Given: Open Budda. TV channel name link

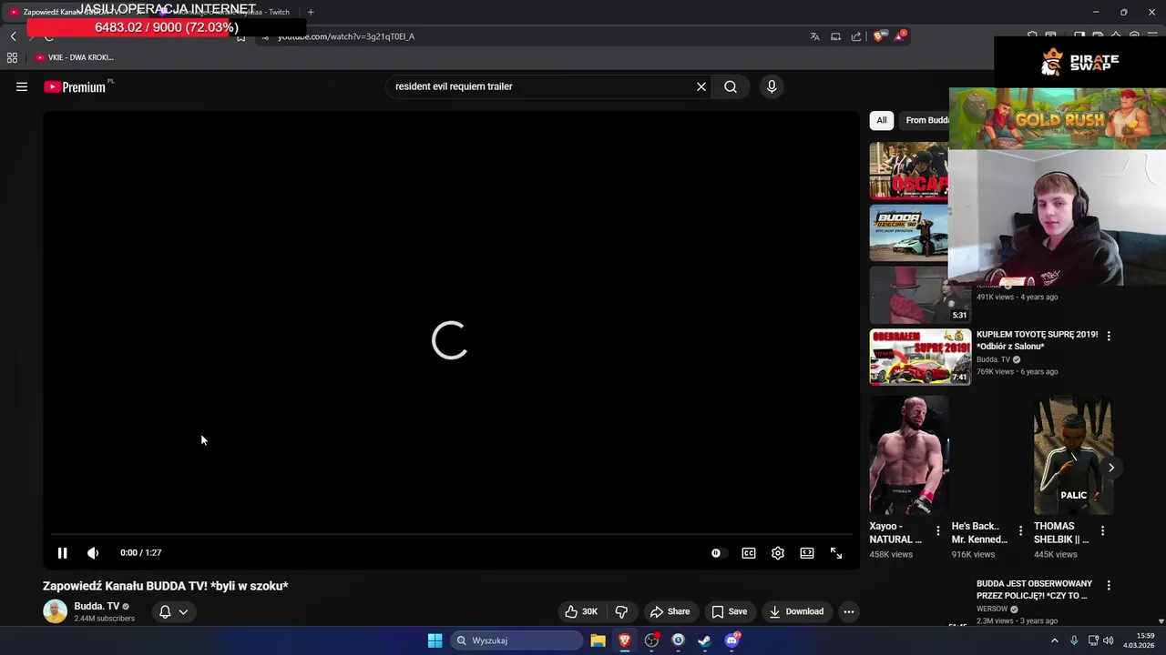Looking at the screenshot, I should [x=97, y=606].
